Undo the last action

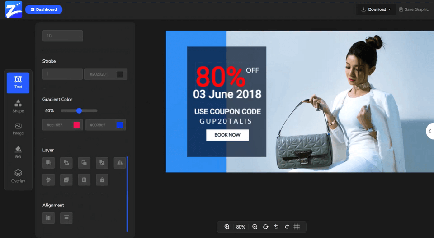pos(276,227)
